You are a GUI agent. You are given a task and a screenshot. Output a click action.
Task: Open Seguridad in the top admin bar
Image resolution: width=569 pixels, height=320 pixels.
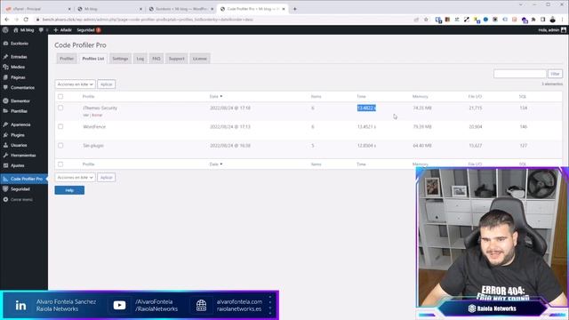point(89,30)
